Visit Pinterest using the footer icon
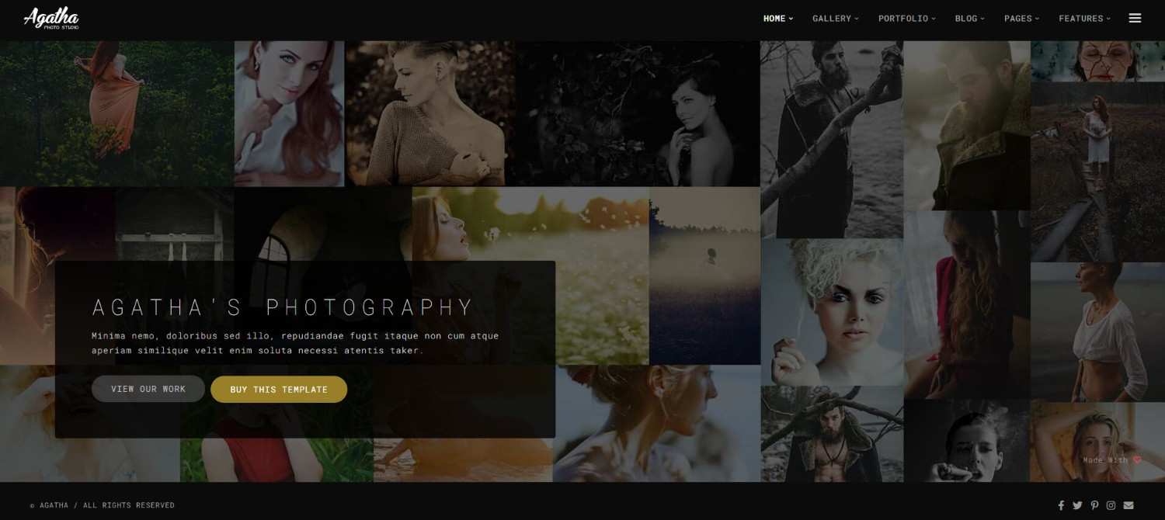This screenshot has width=1165, height=520. tap(1094, 504)
